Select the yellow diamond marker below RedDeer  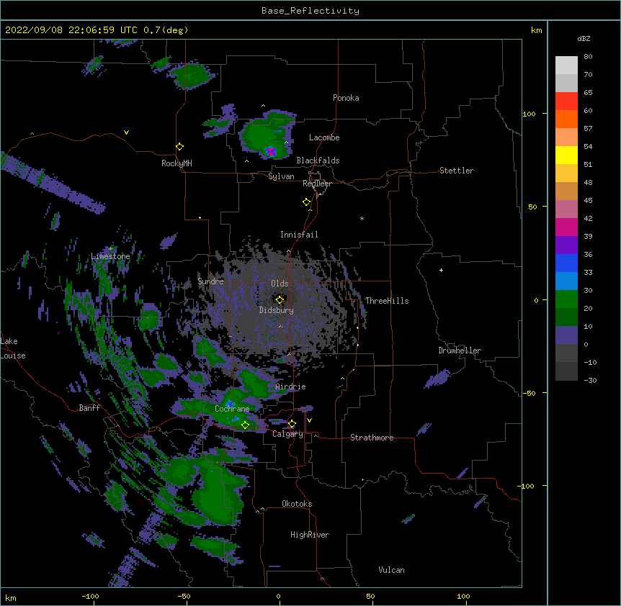(307, 202)
